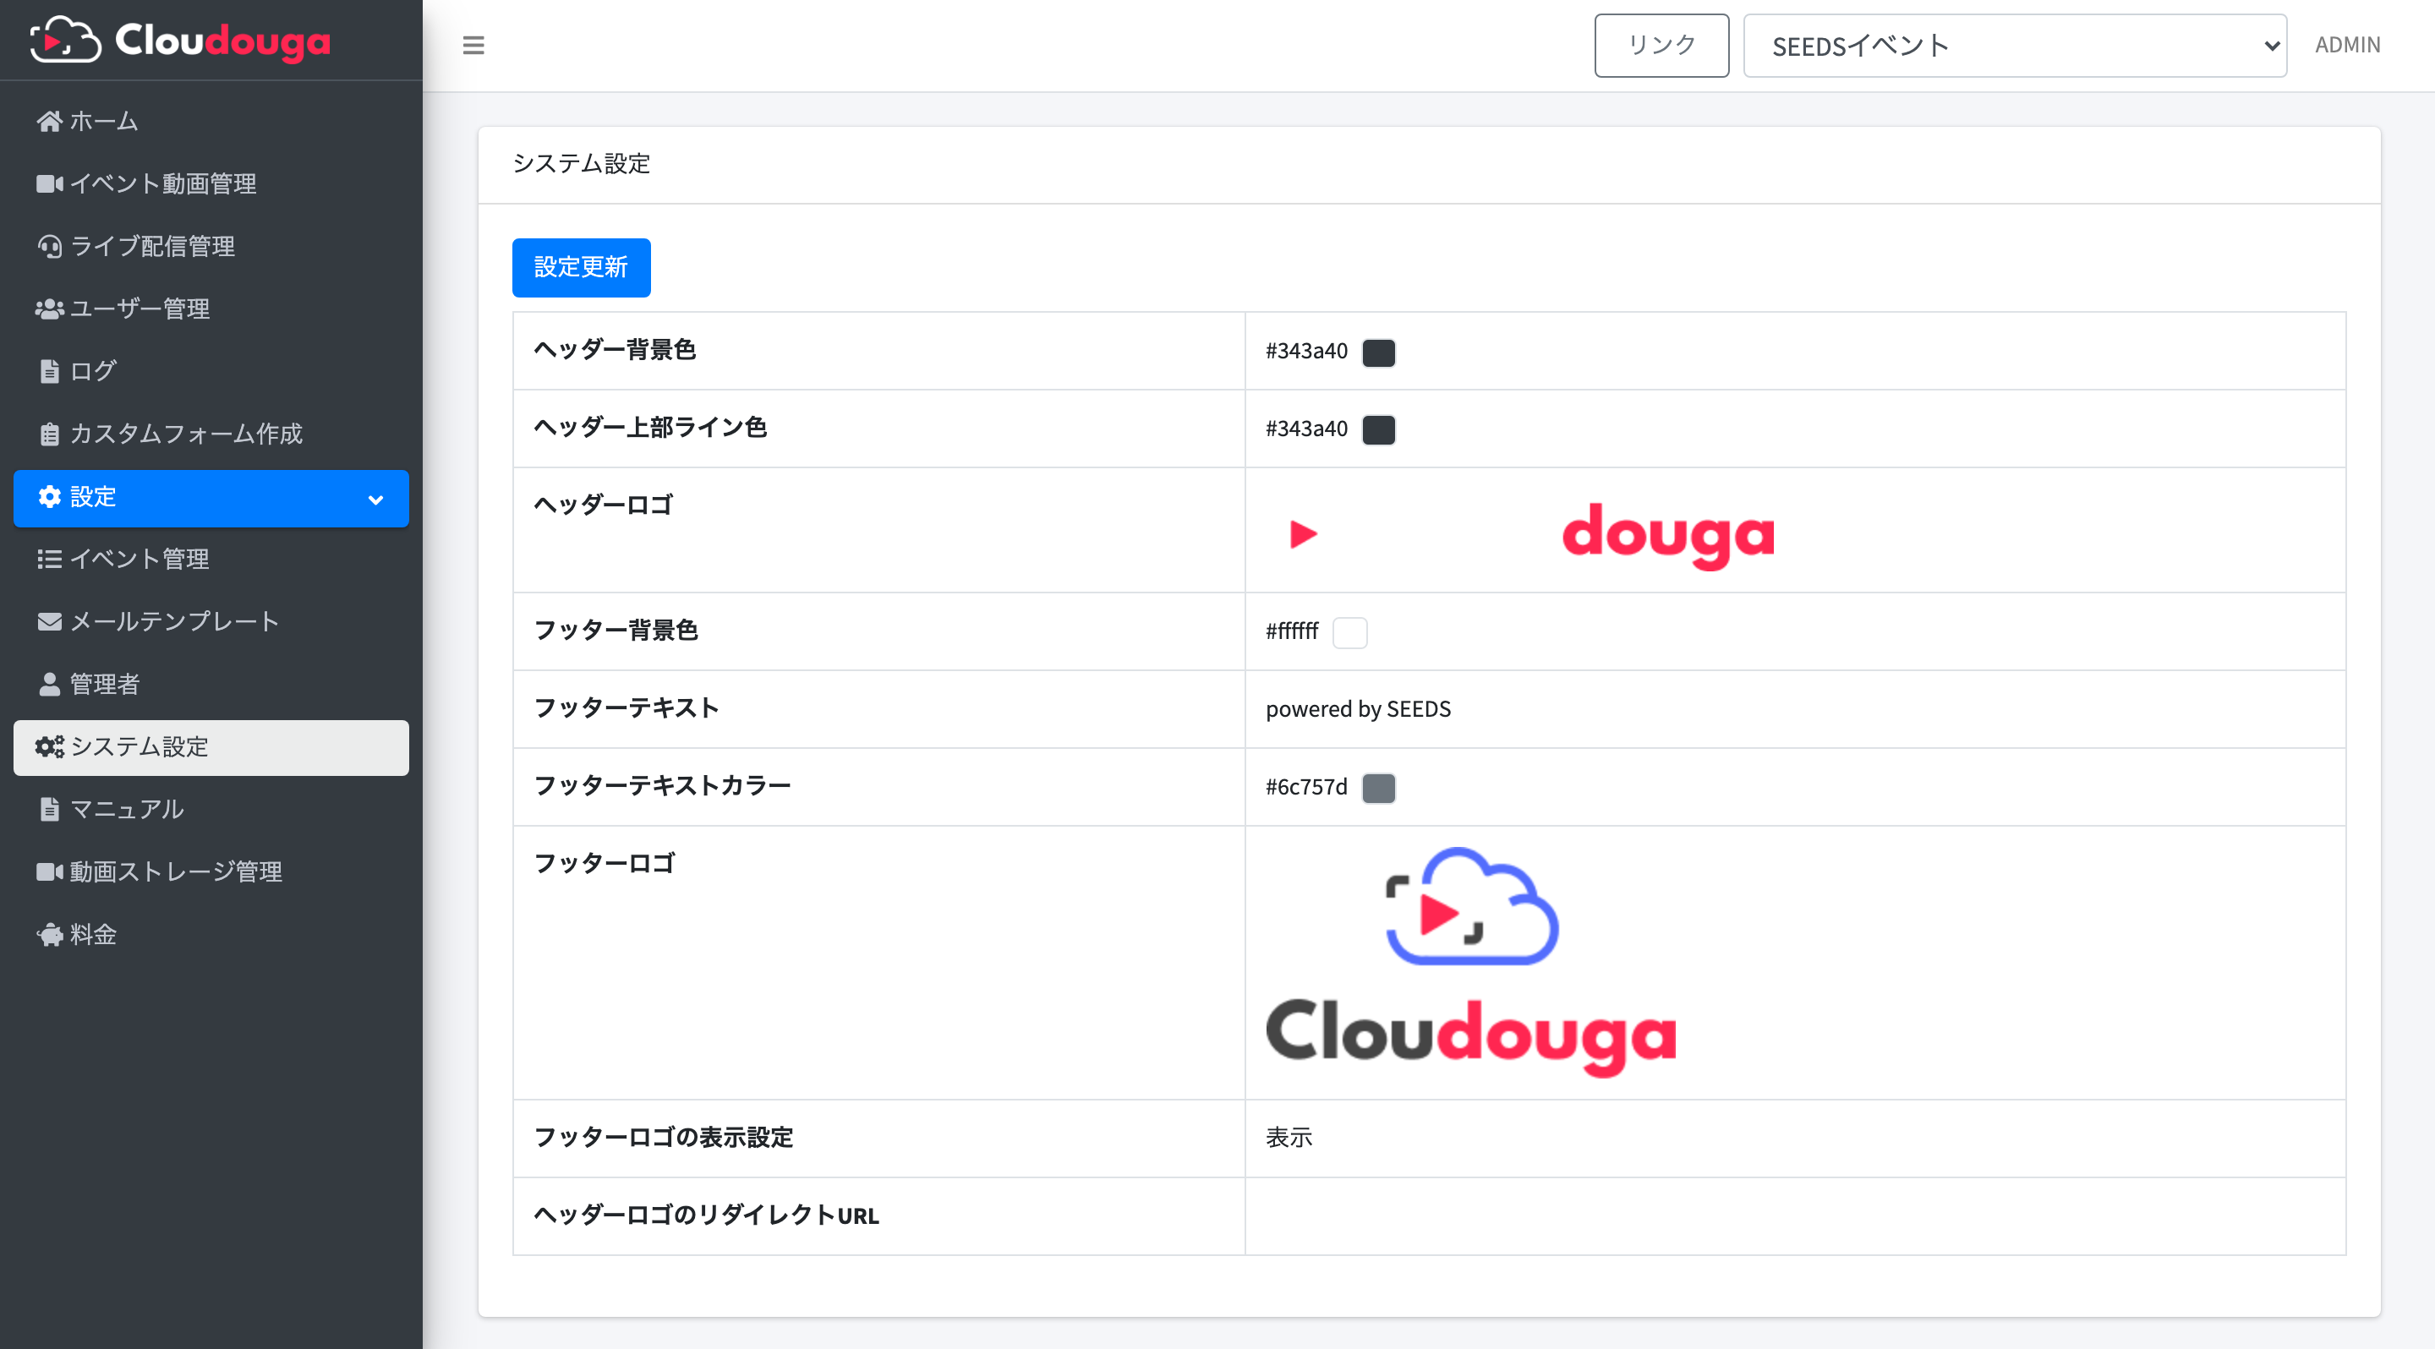This screenshot has height=1349, width=2435.
Task: Open the ホーム menu item
Action: (x=211, y=121)
